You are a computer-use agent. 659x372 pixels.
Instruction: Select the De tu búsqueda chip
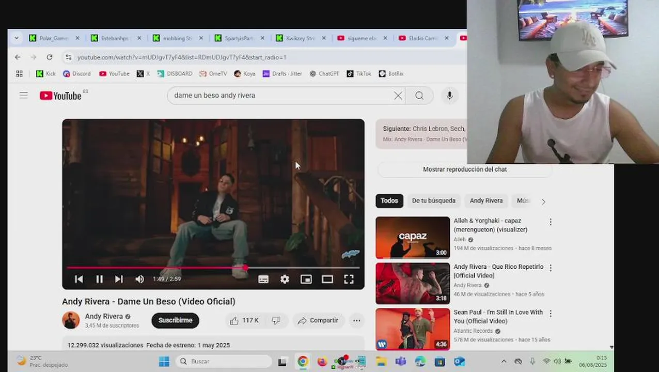pos(433,201)
